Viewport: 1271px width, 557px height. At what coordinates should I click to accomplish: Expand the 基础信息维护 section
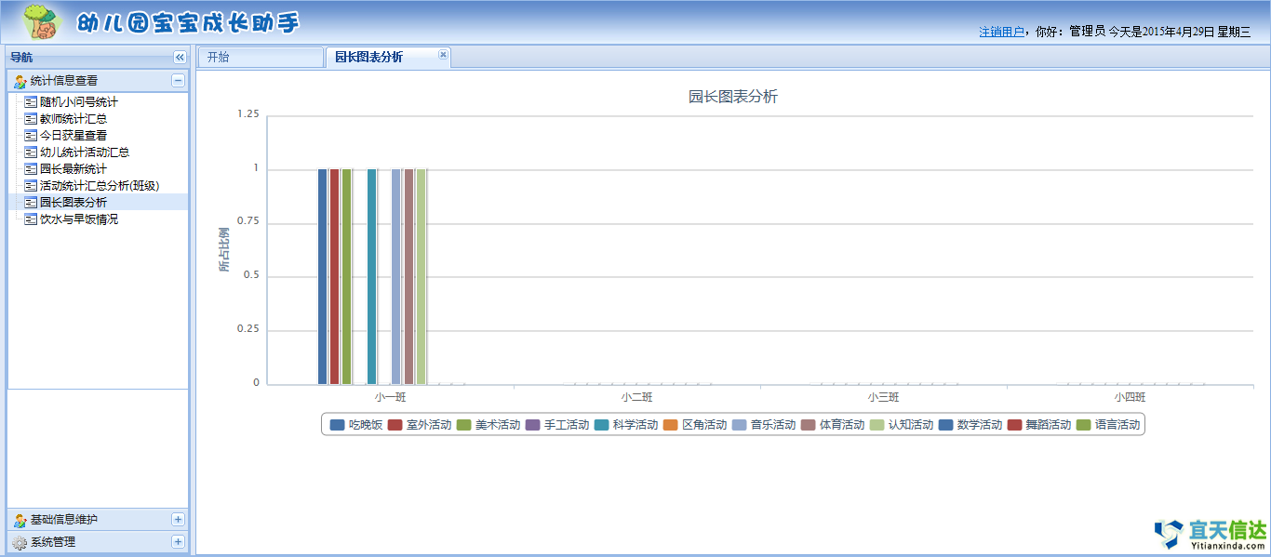pos(178,520)
